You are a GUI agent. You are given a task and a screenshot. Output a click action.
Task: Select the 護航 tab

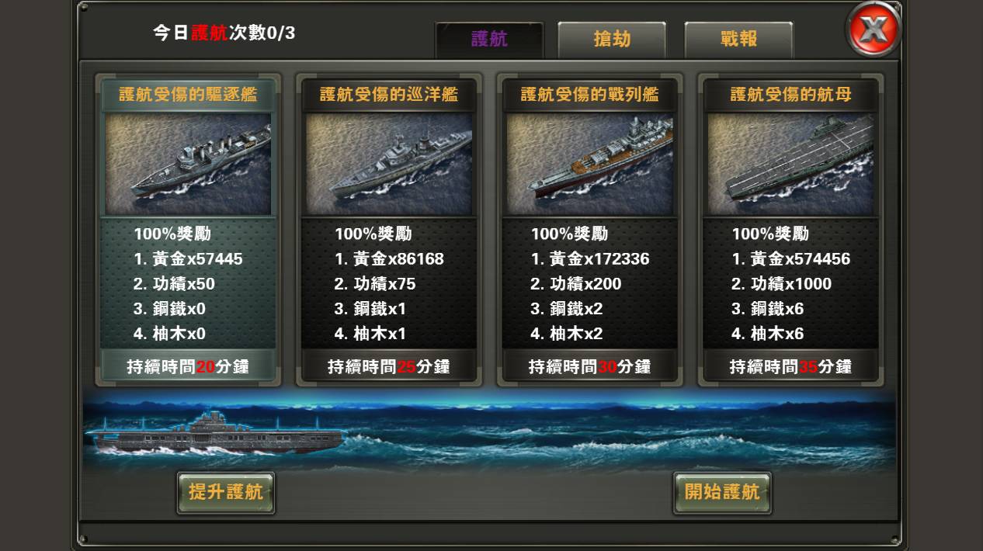tap(489, 40)
